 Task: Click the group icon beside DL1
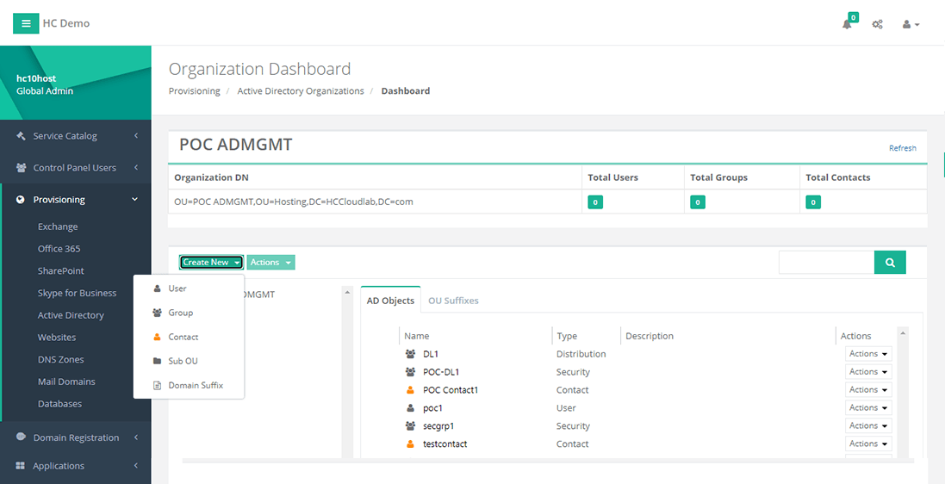[x=410, y=354]
